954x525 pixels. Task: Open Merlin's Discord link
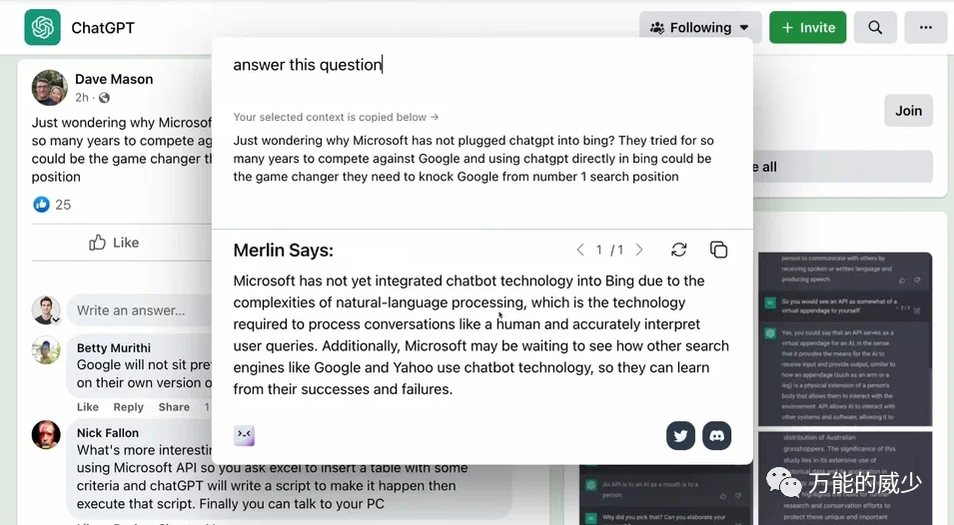(x=717, y=435)
